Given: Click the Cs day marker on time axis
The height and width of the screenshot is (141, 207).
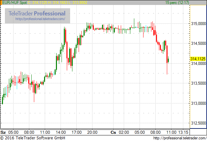Looking at the screenshot, I should pos(113,132).
